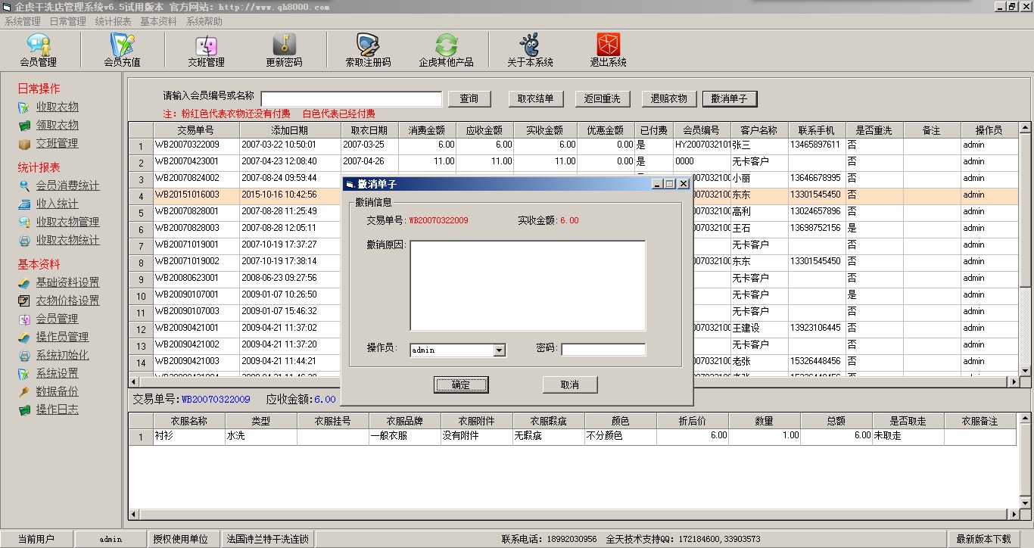Click row header number 12
This screenshot has width=1034, height=548.
[141, 329]
